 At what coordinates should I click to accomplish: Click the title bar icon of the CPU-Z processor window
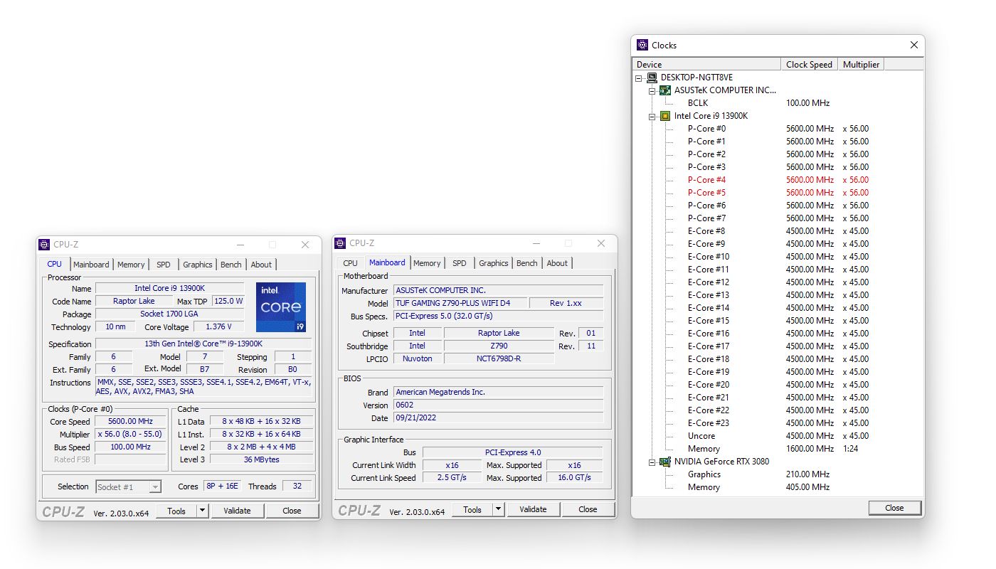[x=44, y=245]
